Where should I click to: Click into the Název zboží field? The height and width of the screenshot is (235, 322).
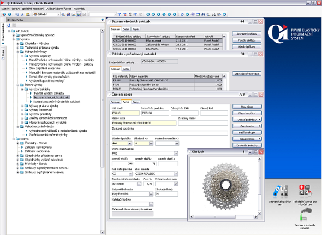pos(144,123)
